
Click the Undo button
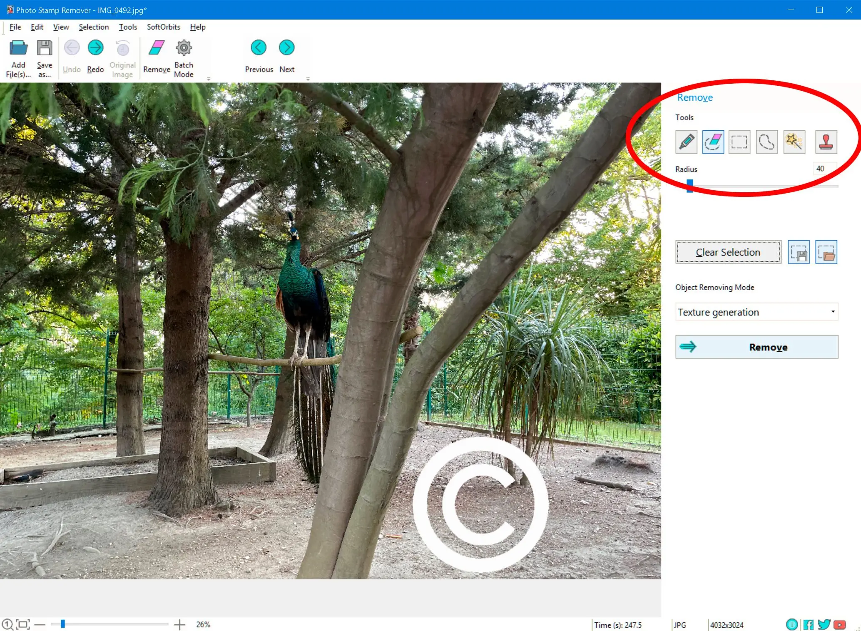tap(72, 57)
